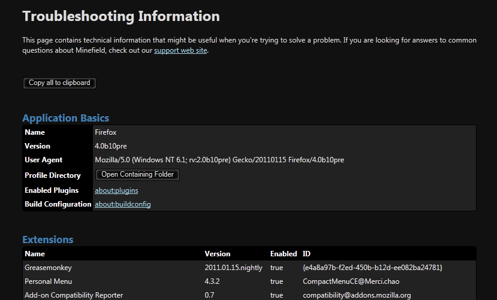Click the Copy all to clipboard button
Image resolution: width=497 pixels, height=300 pixels.
(x=59, y=83)
